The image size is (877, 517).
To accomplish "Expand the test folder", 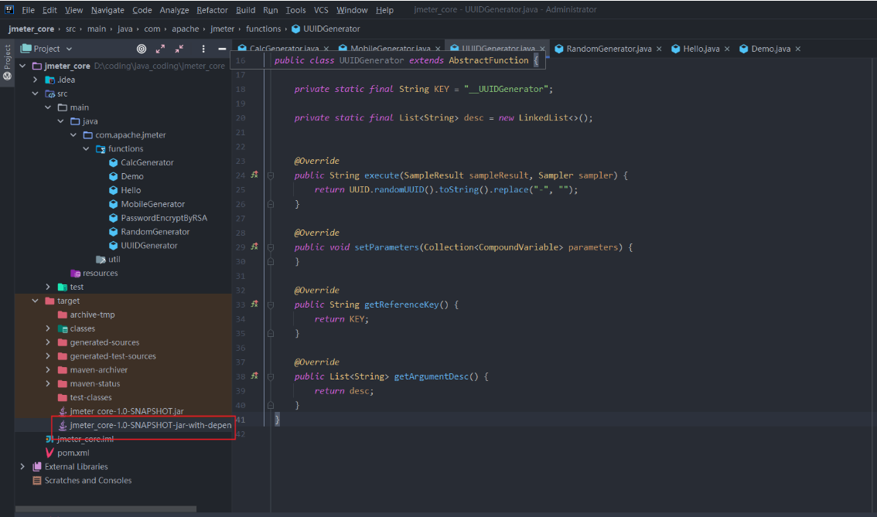I will [x=48, y=287].
